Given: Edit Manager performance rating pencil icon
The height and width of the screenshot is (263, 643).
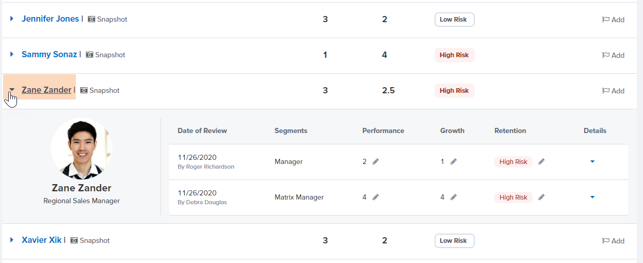Looking at the screenshot, I should click(376, 162).
